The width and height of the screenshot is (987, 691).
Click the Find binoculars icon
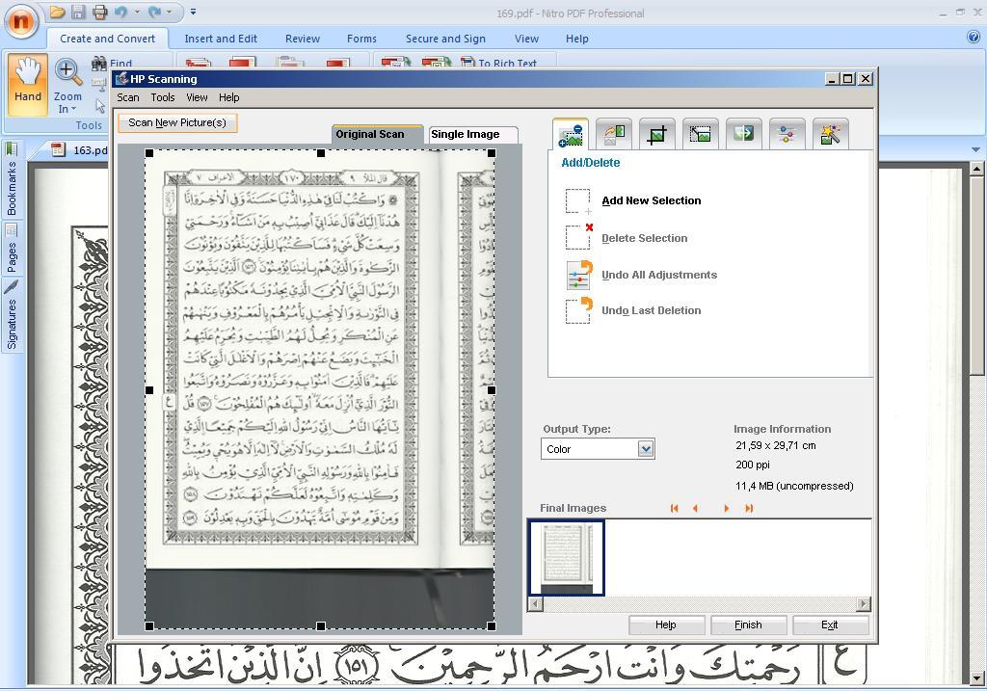tap(99, 63)
